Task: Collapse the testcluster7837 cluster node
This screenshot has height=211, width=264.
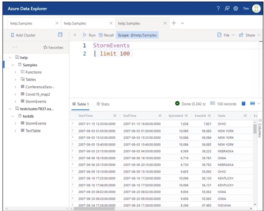Action: (x=10, y=109)
